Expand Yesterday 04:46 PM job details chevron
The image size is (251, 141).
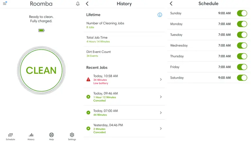161,128
